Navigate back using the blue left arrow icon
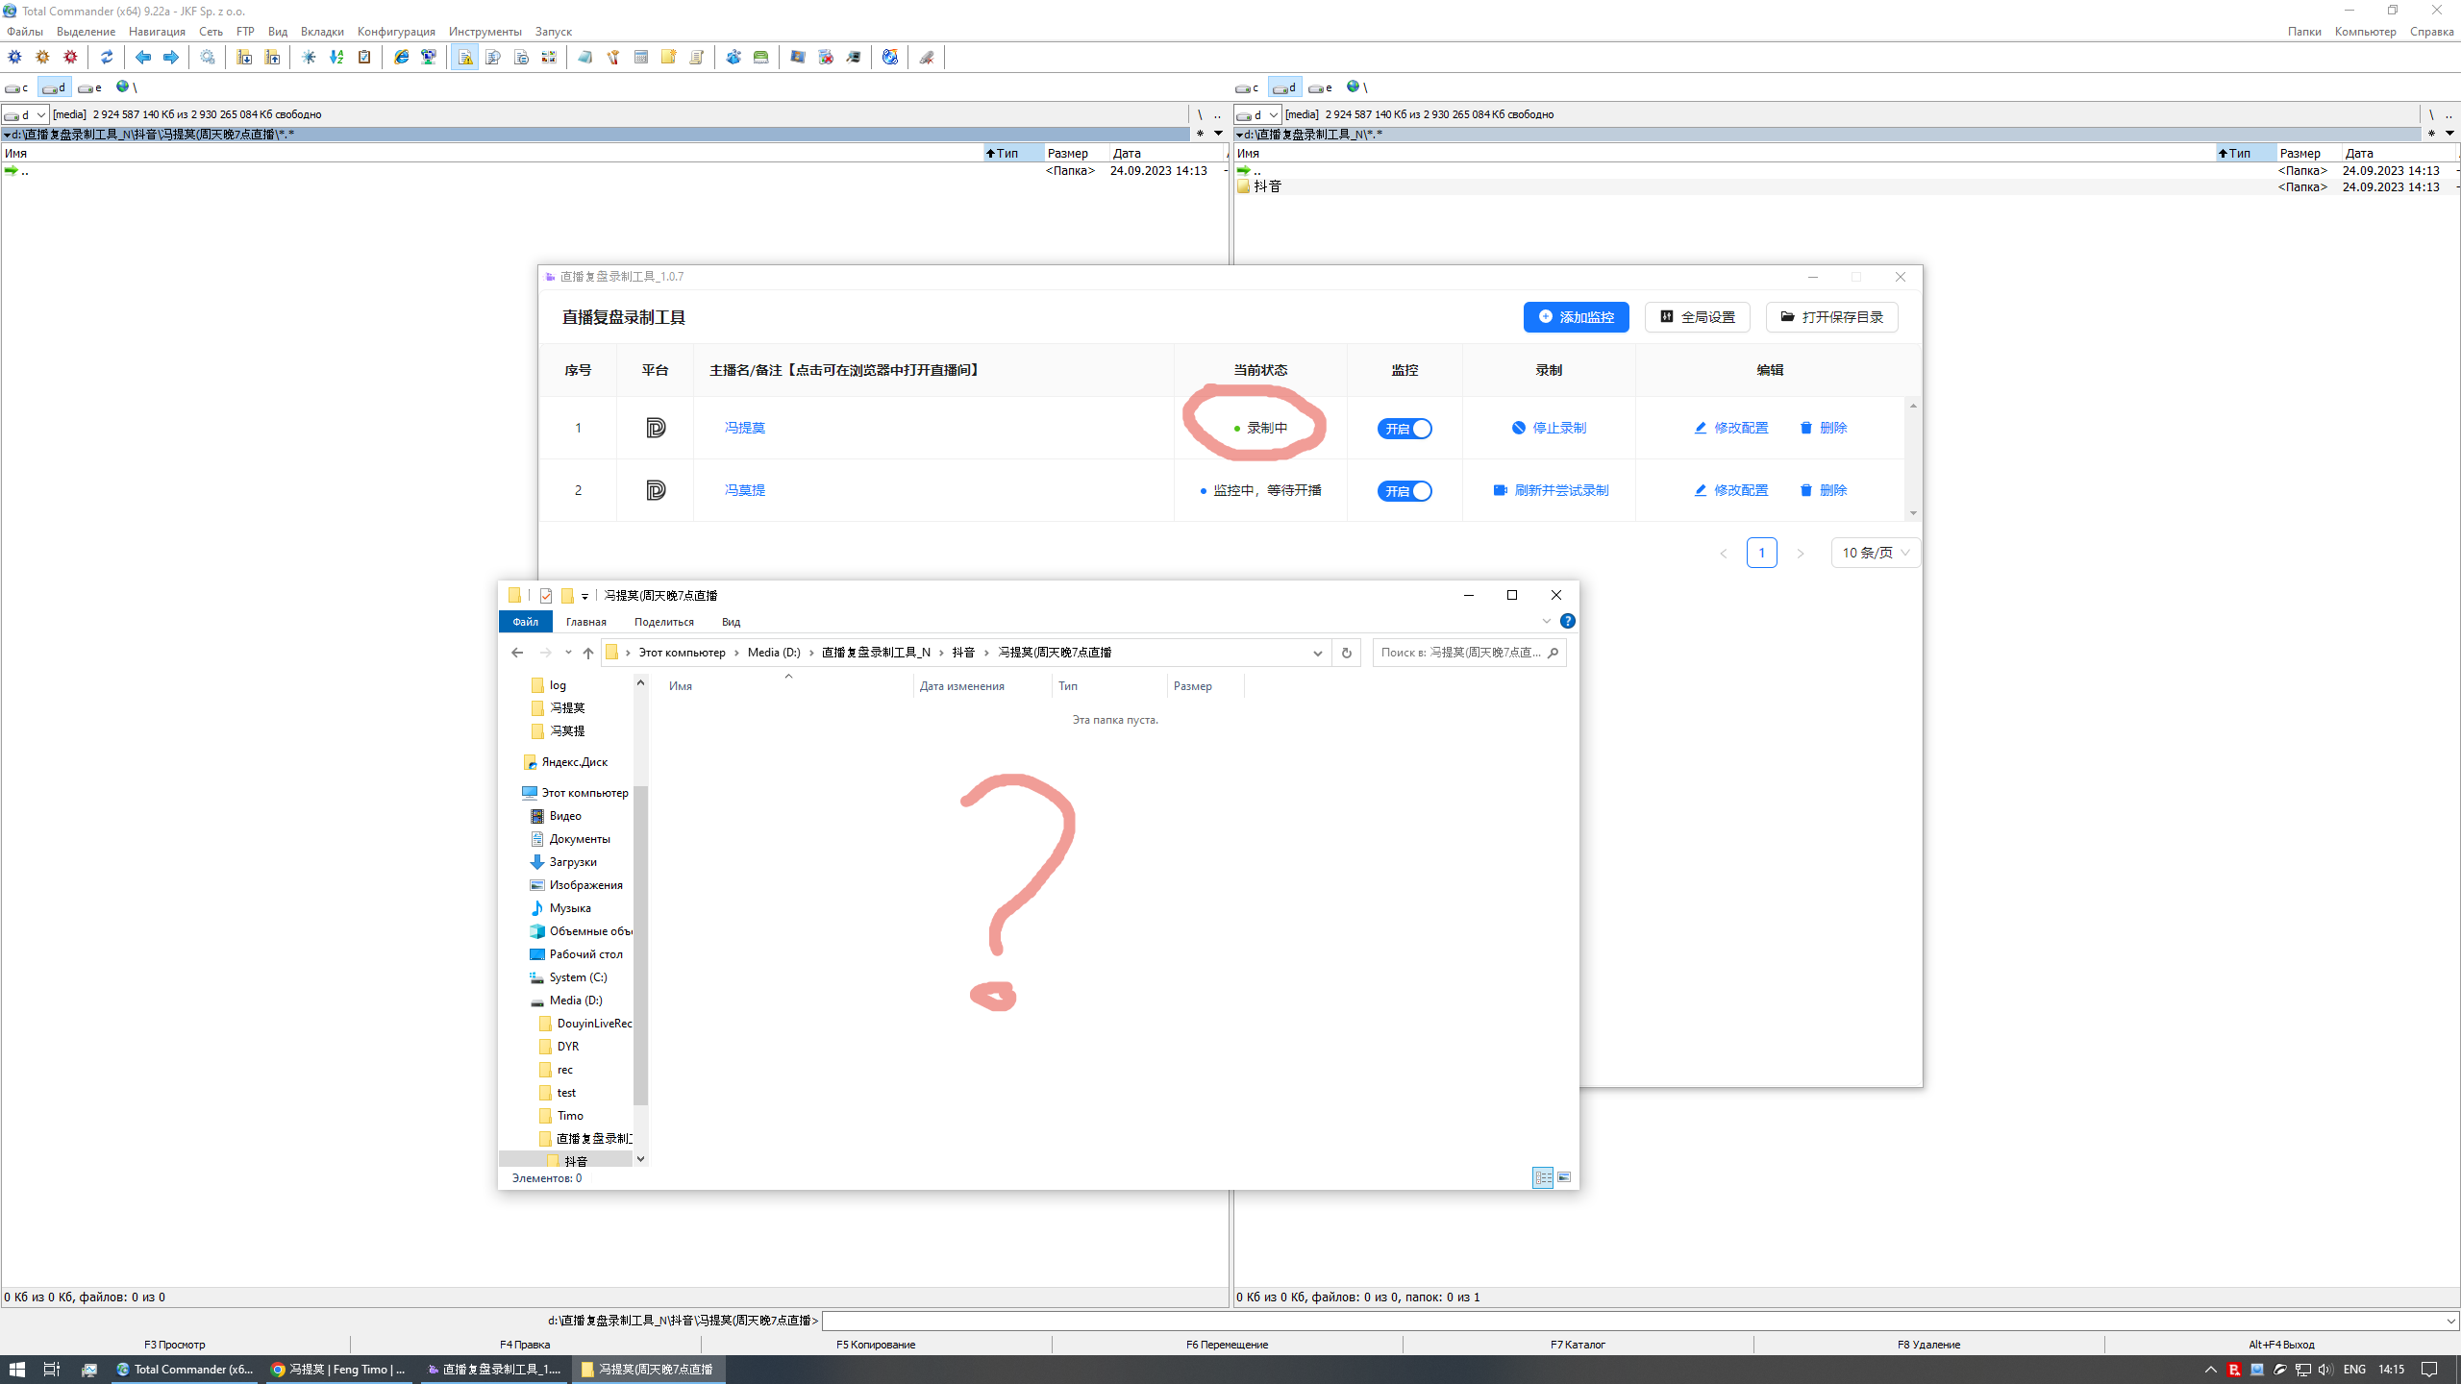Screen dimensions: 2461x1384 click(x=144, y=57)
